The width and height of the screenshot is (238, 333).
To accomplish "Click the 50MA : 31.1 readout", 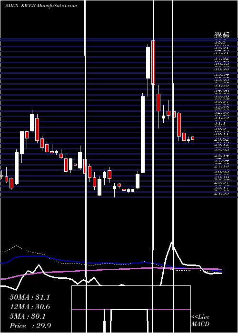I will (x=30, y=297).
